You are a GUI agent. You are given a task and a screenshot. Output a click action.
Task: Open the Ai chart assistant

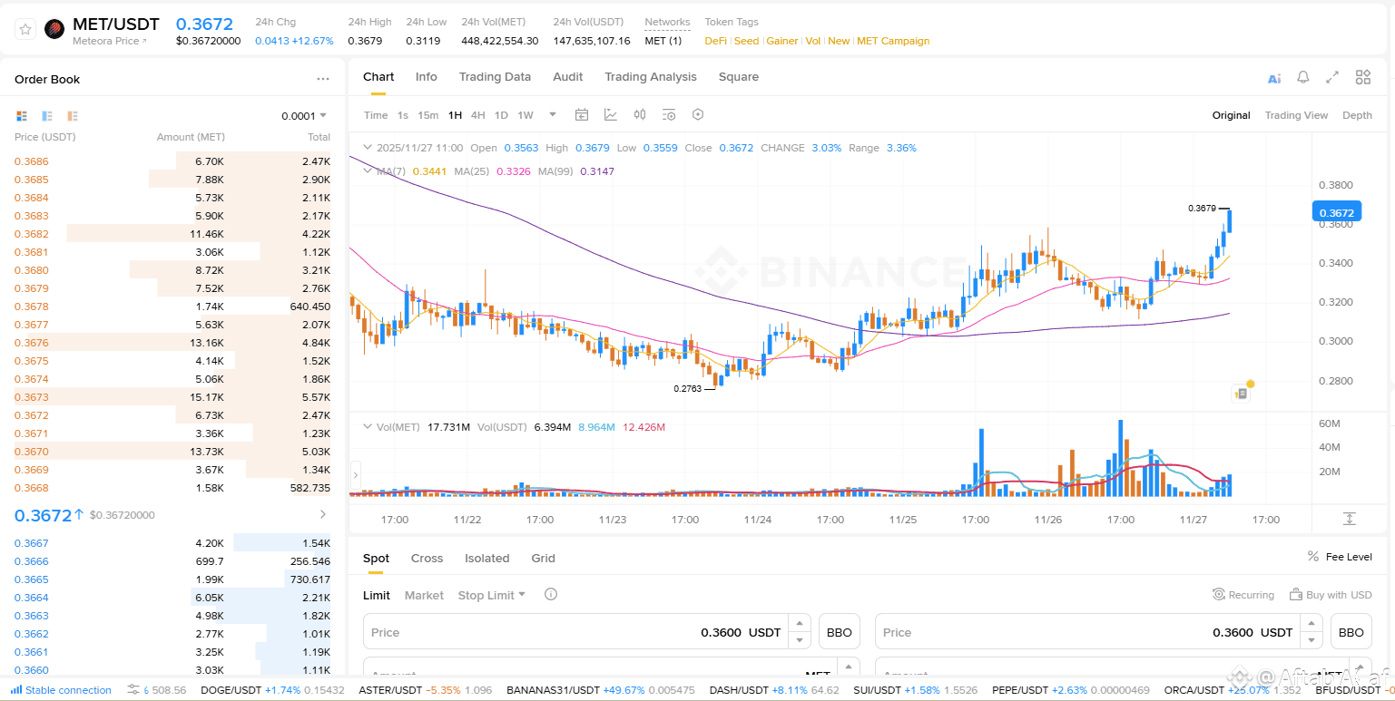coord(1274,78)
